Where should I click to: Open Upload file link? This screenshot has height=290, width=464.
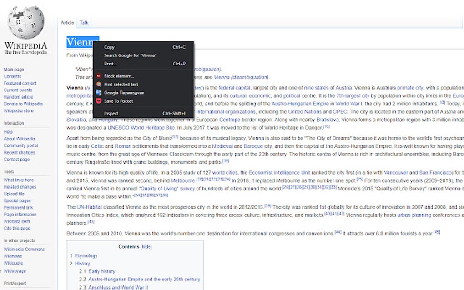coord(14,194)
